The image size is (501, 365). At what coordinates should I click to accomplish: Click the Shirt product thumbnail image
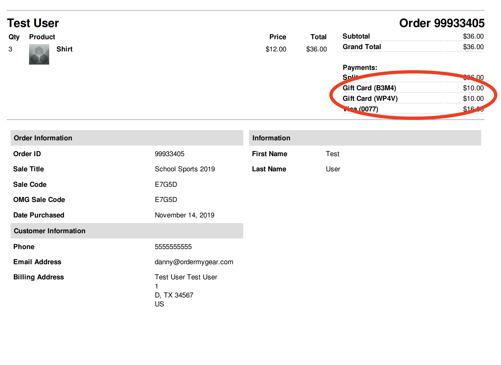point(39,54)
